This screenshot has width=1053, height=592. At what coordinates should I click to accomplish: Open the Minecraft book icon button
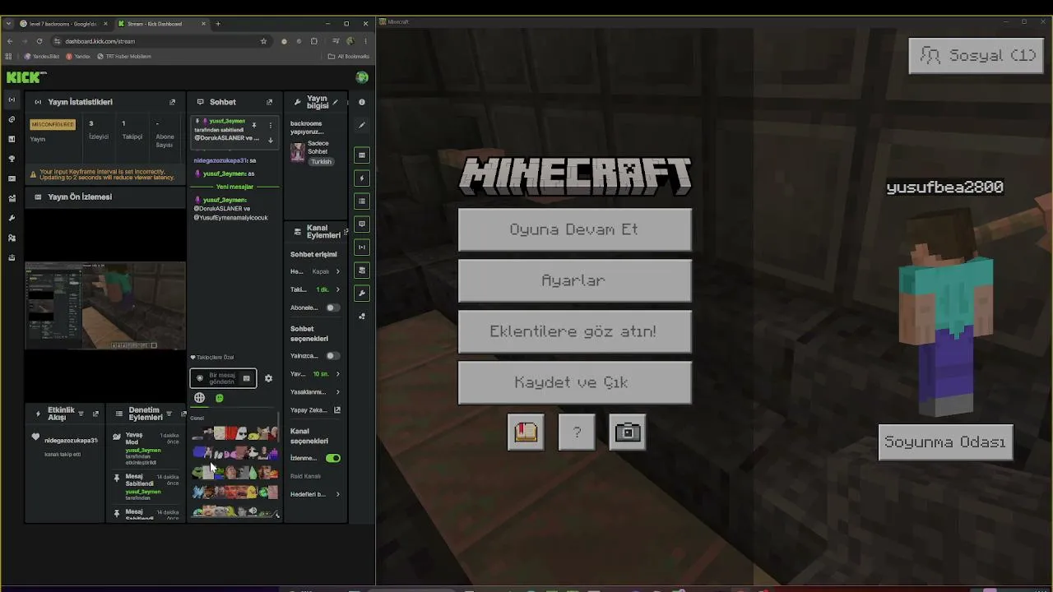pyautogui.click(x=526, y=432)
